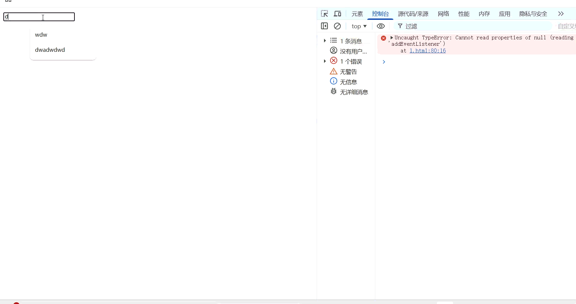Viewport: 576px width, 304px height.
Task: Activate the inspect element picker icon
Action: (324, 14)
